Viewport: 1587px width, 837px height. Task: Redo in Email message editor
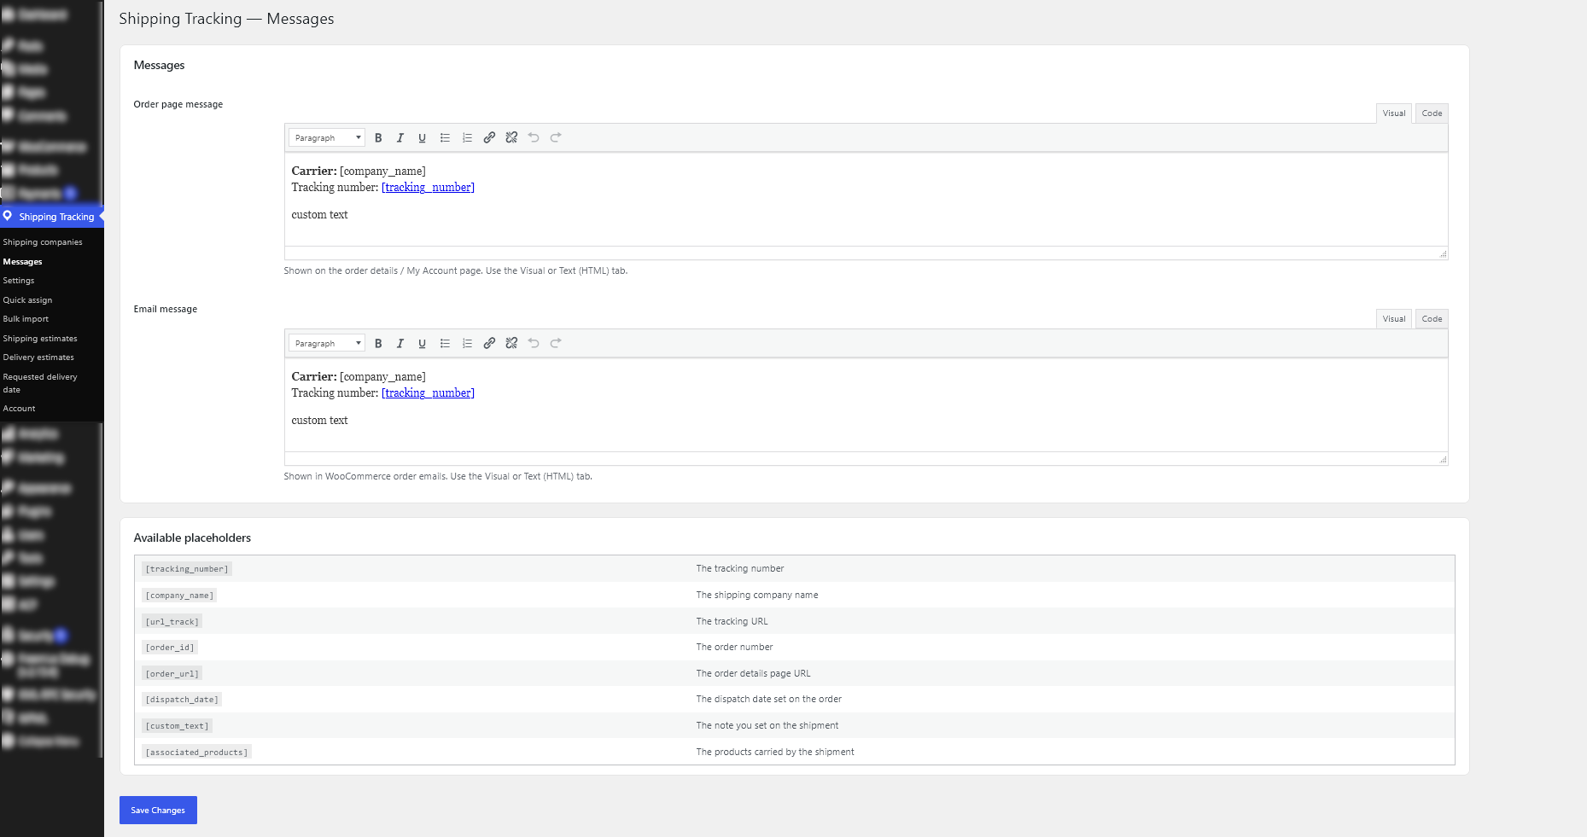pos(556,343)
